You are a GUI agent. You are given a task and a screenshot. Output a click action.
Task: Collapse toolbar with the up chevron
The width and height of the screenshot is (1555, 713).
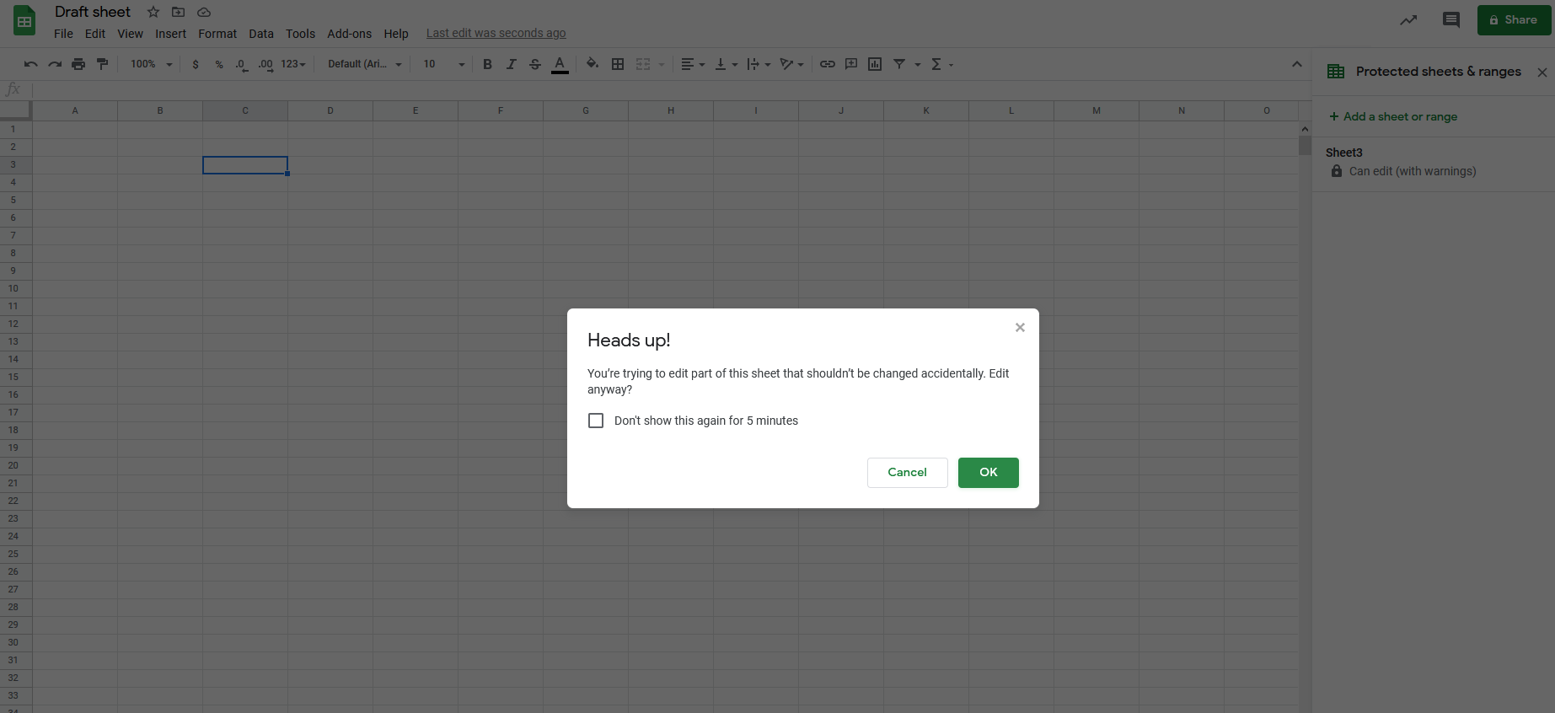(x=1296, y=64)
